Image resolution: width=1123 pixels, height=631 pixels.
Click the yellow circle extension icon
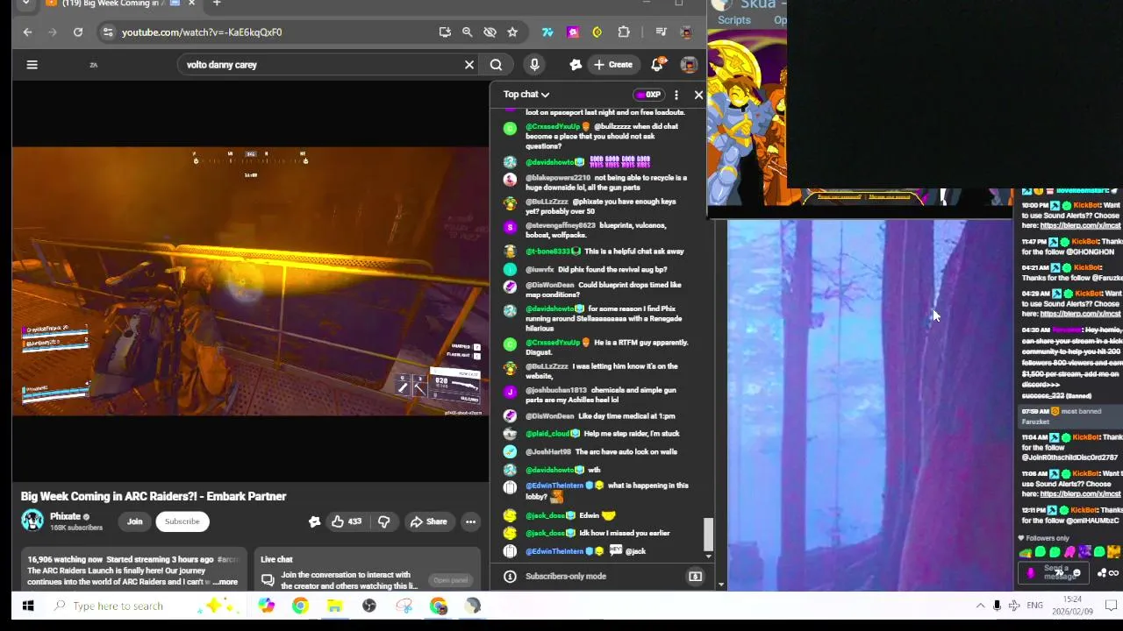pos(597,32)
